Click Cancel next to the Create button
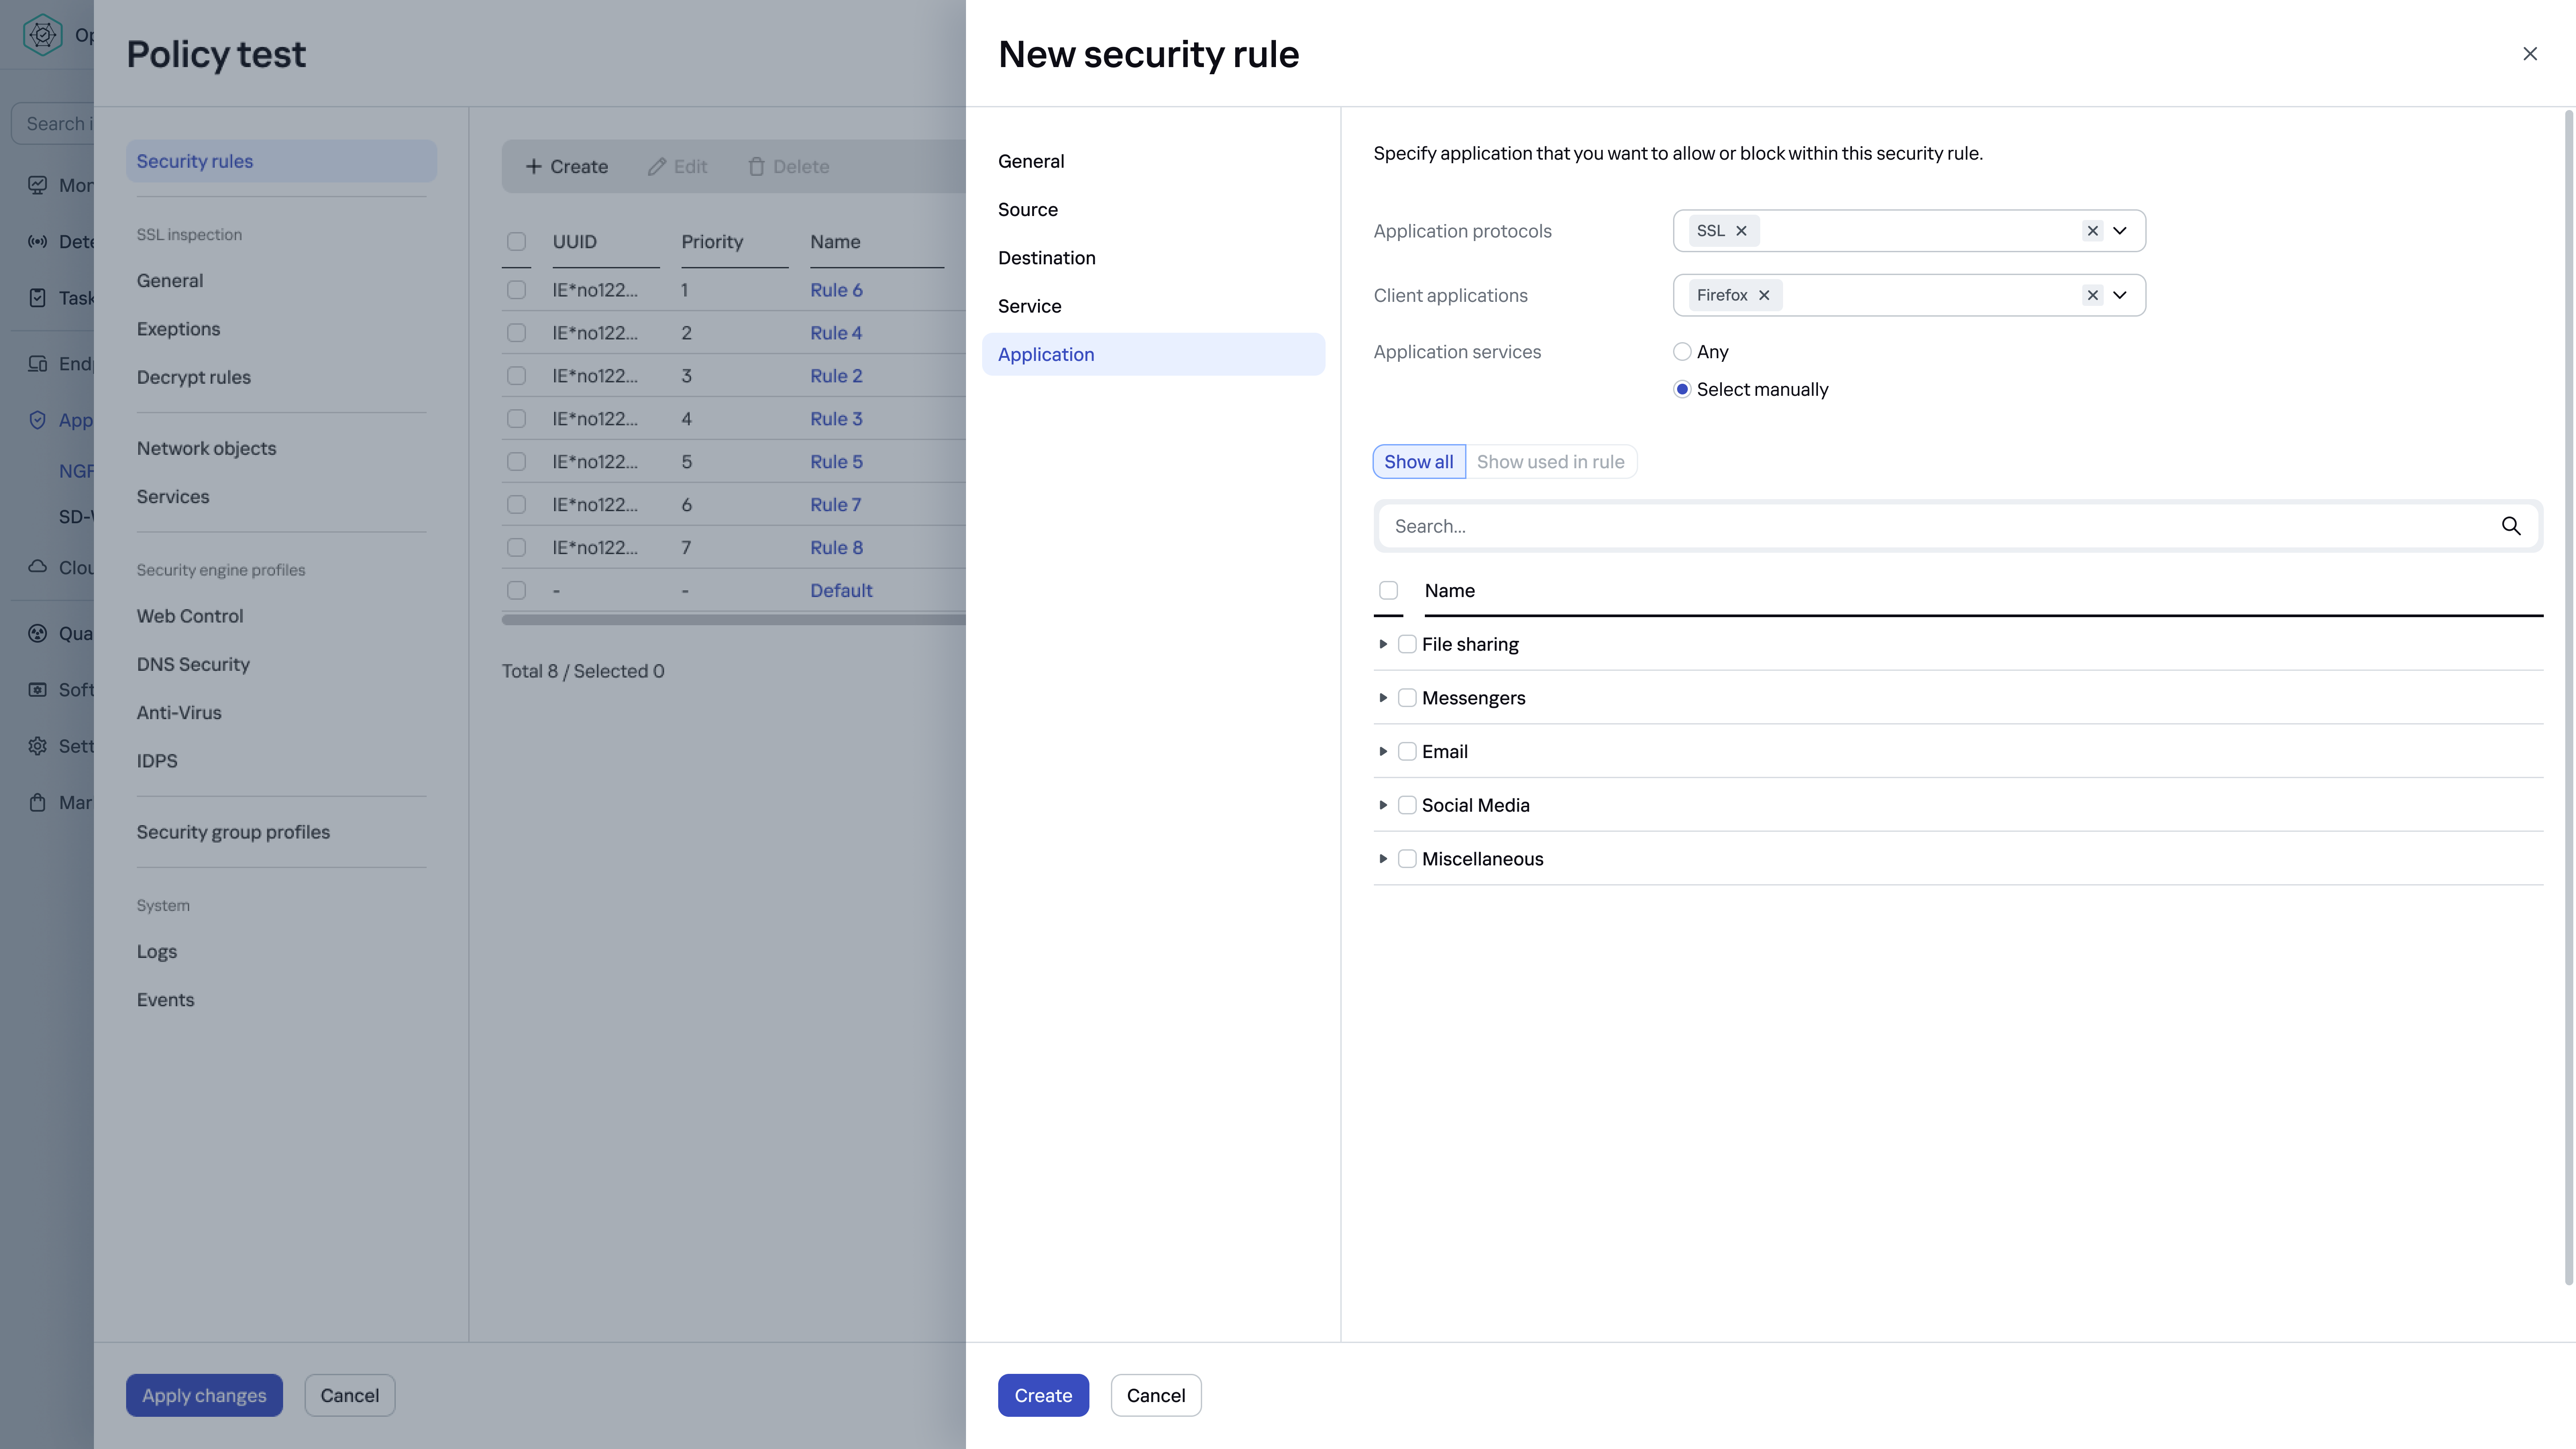Viewport: 2576px width, 1449px height. [x=1155, y=1395]
